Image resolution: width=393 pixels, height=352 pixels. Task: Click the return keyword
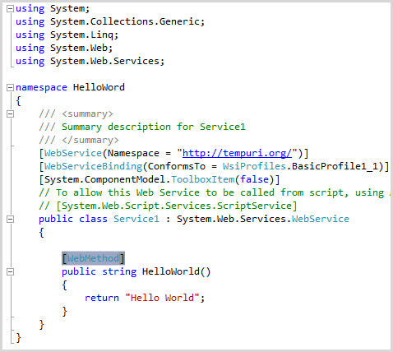(102, 298)
